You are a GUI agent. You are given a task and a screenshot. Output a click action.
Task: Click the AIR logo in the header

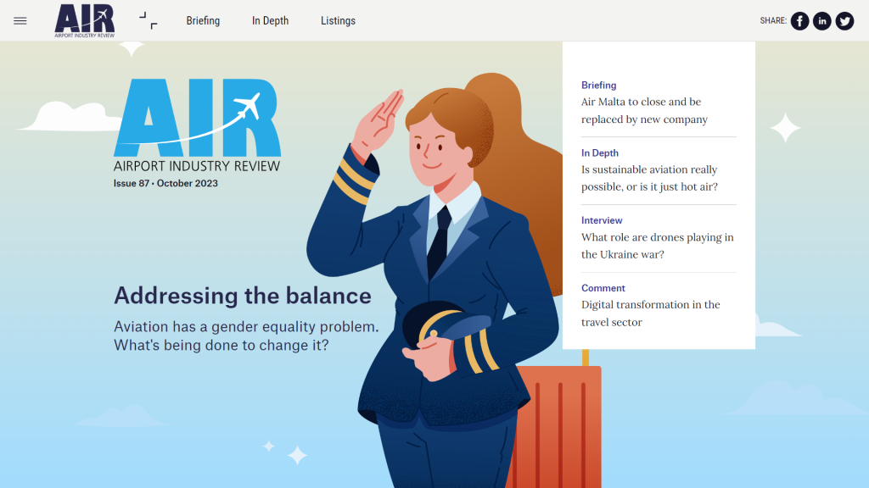85,20
